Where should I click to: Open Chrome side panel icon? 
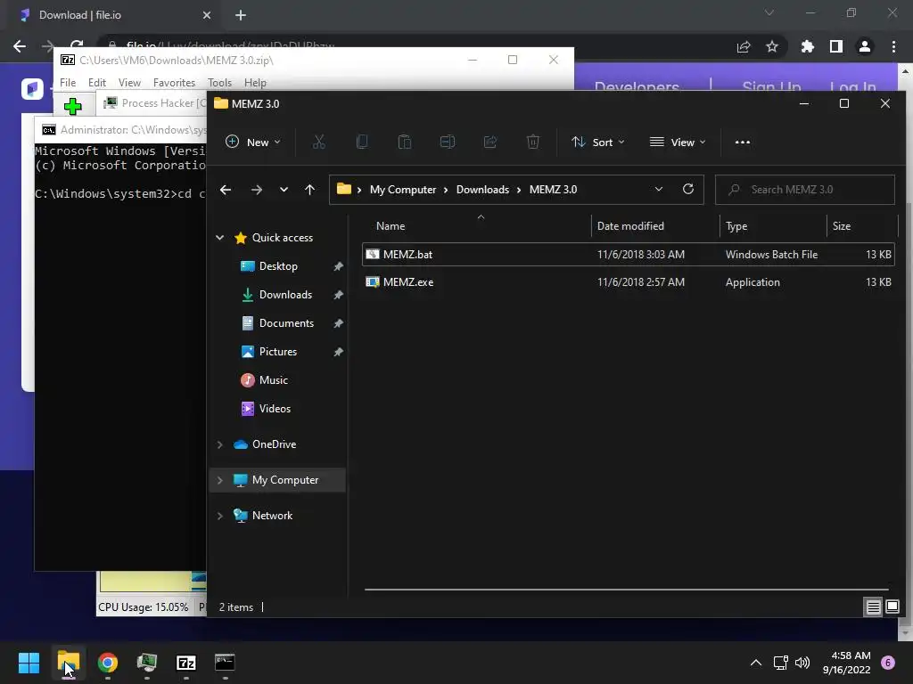click(x=836, y=46)
